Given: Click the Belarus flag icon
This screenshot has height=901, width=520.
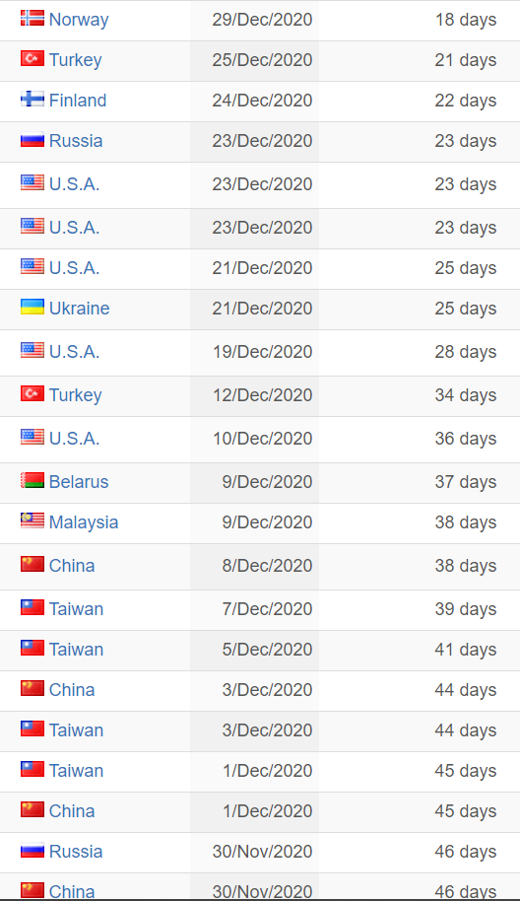Looking at the screenshot, I should click(32, 480).
